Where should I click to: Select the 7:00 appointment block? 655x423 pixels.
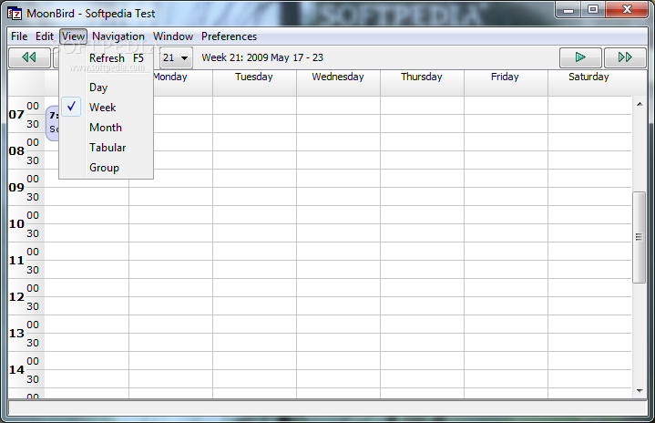[52, 123]
